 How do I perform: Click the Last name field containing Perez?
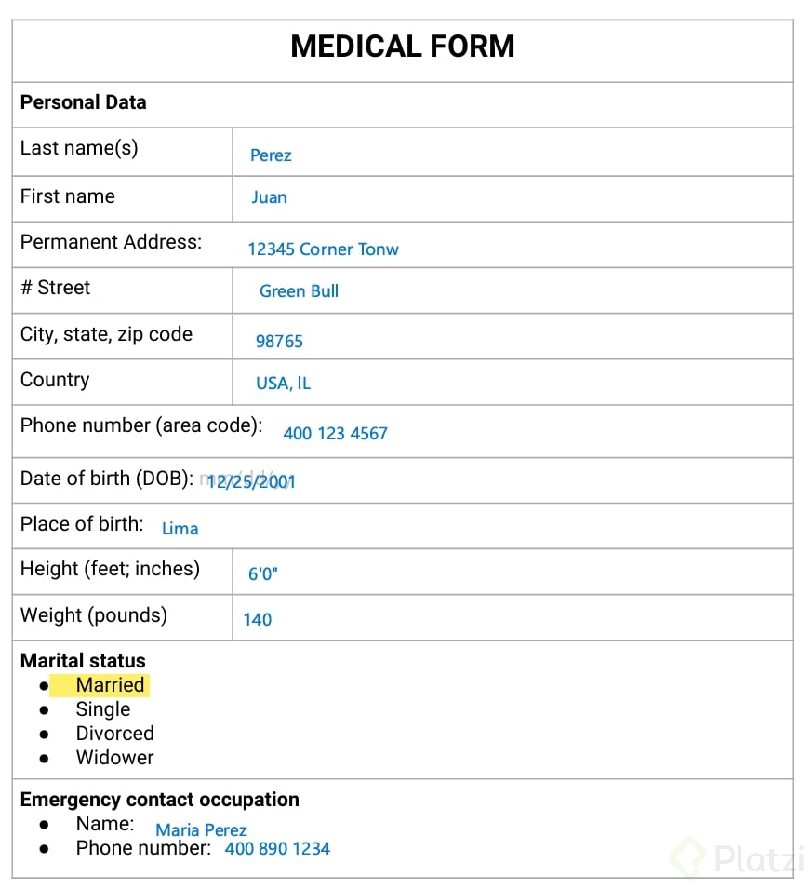(x=271, y=155)
